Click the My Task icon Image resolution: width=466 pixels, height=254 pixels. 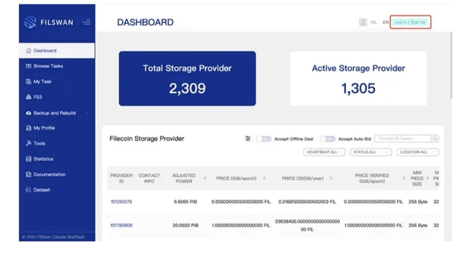(x=29, y=82)
